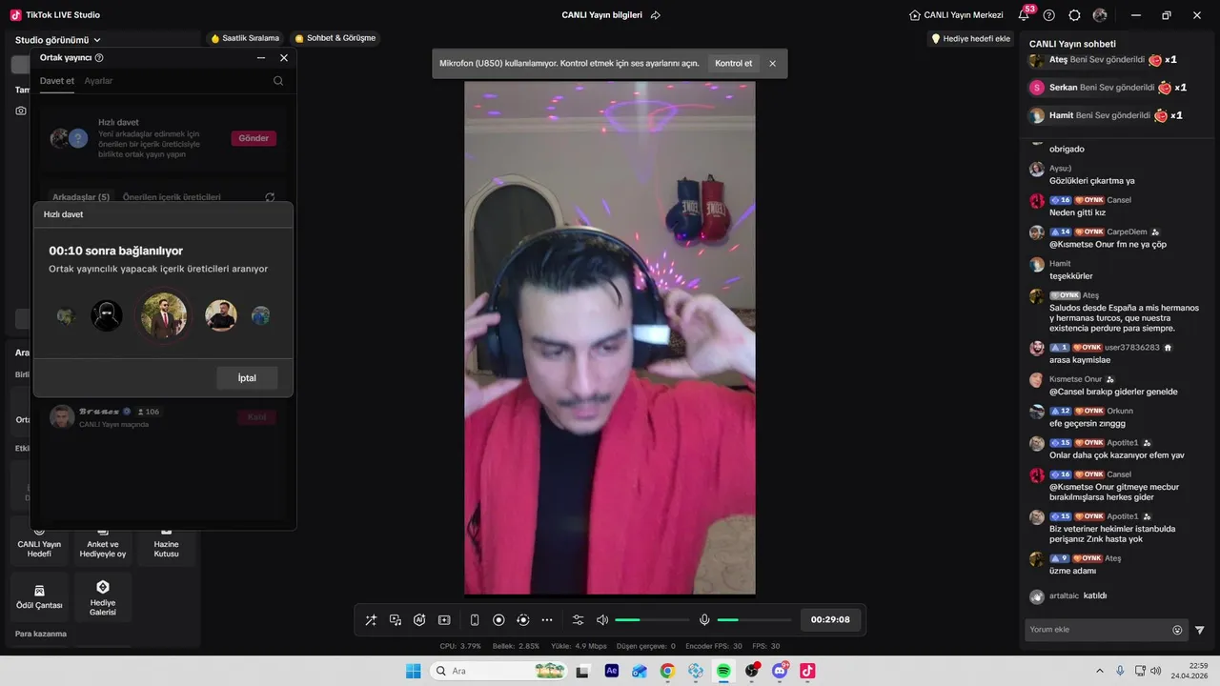Click Hediye hedefi ekle

click(x=970, y=38)
